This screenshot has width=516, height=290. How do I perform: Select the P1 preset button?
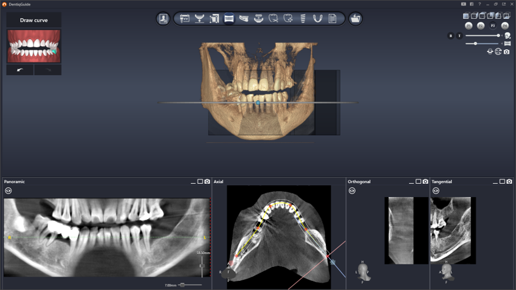click(469, 25)
